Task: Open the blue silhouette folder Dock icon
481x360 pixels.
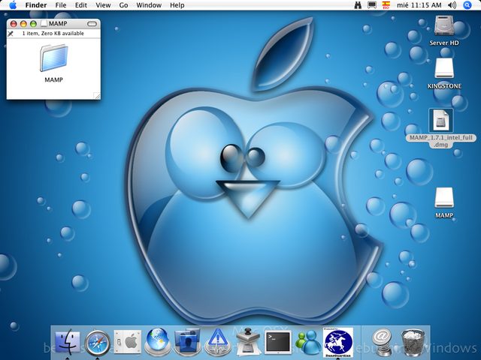Action: [x=187, y=342]
